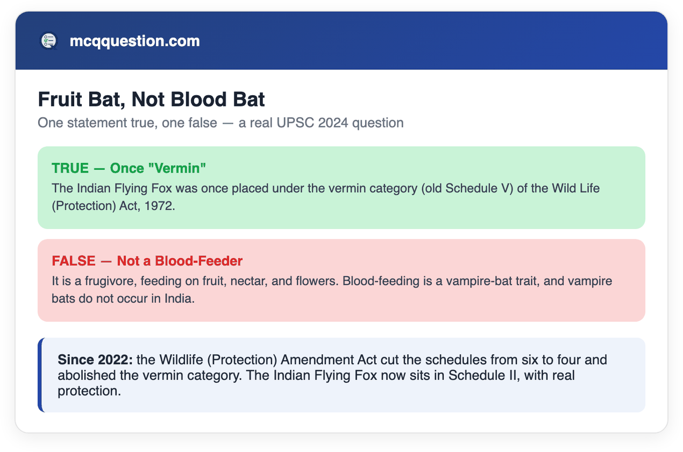This screenshot has height=452, width=683.
Task: Click the 'Indian Flying Fox' name in green card
Action: pyautogui.click(x=119, y=189)
